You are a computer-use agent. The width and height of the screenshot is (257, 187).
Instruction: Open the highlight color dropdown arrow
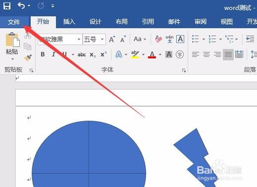coord(143,54)
